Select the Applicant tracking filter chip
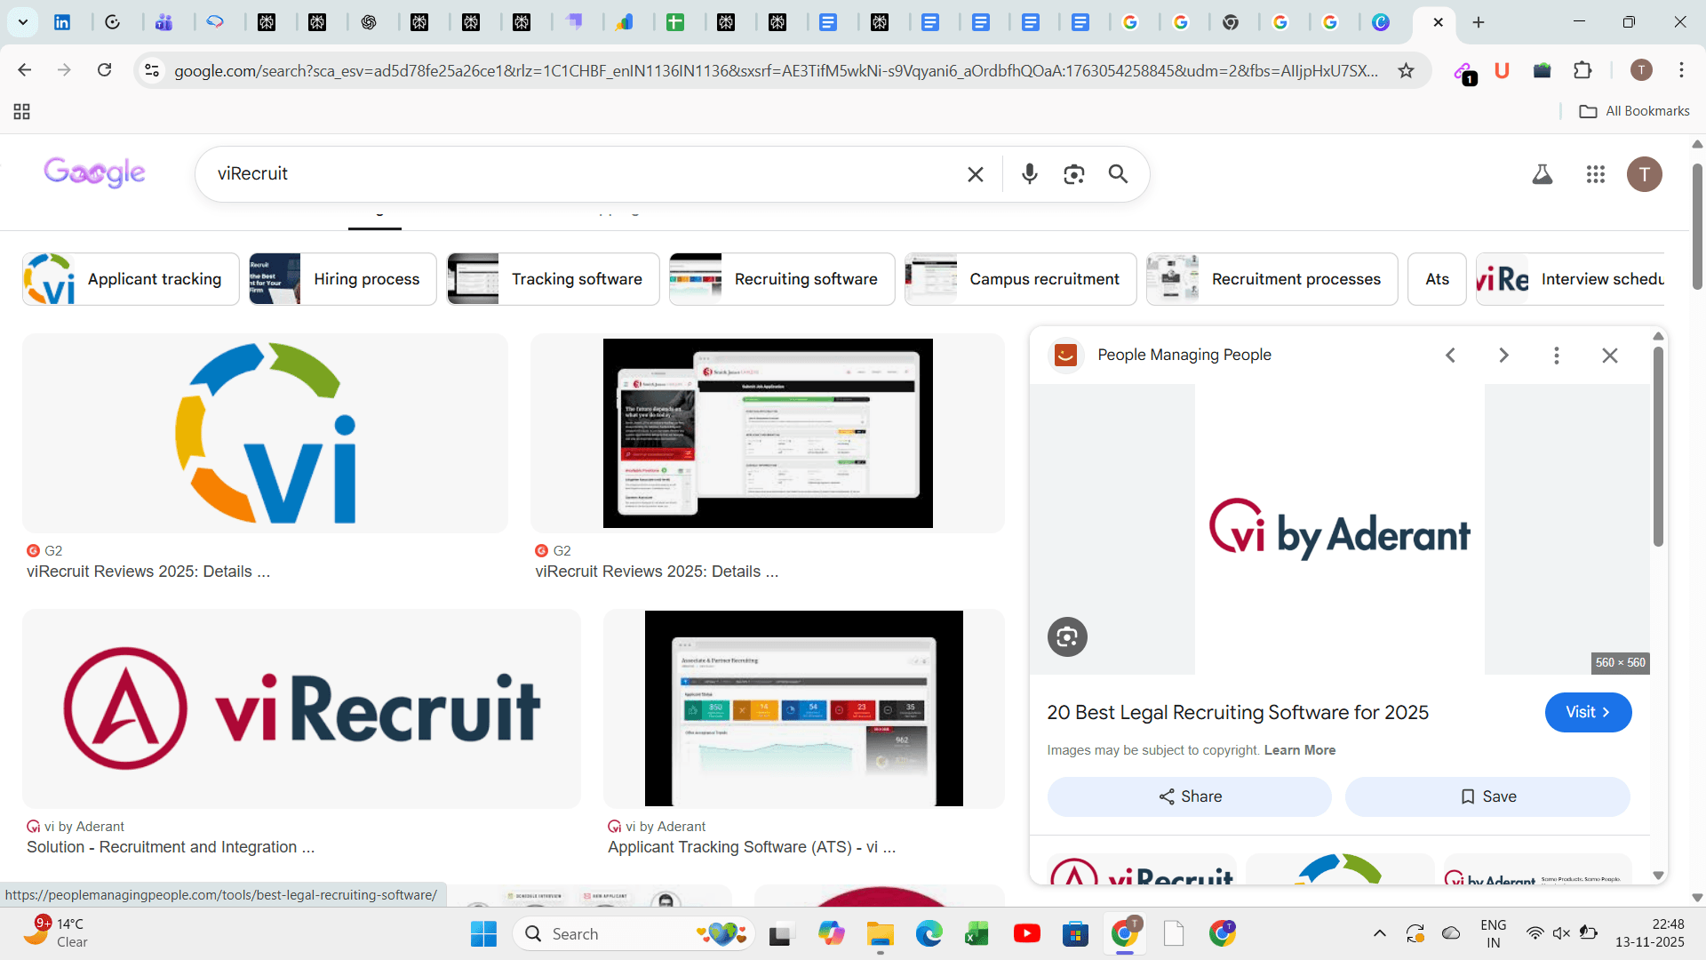The width and height of the screenshot is (1706, 960). pyautogui.click(x=131, y=279)
